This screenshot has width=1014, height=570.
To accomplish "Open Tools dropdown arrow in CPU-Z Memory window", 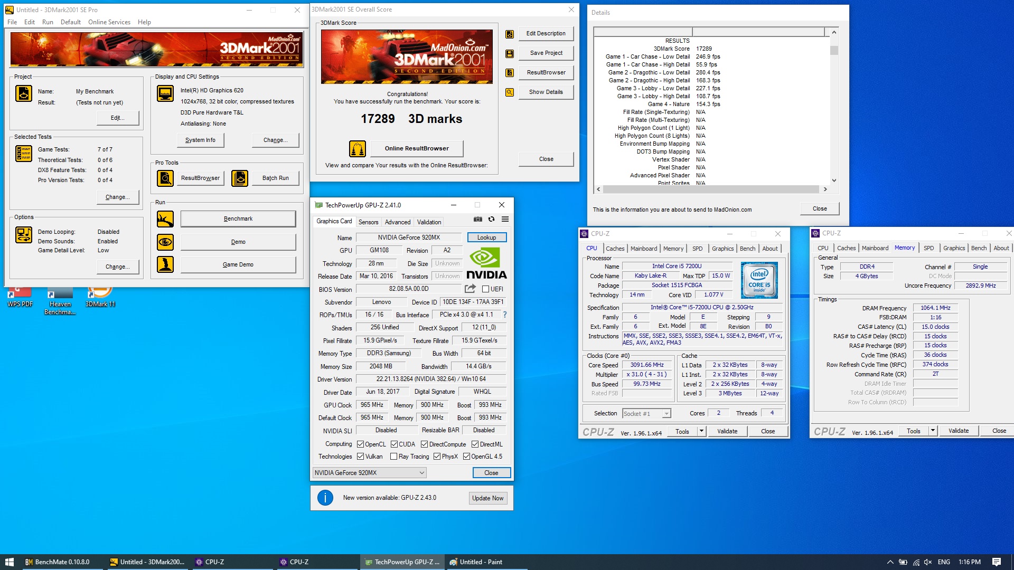I will (933, 431).
